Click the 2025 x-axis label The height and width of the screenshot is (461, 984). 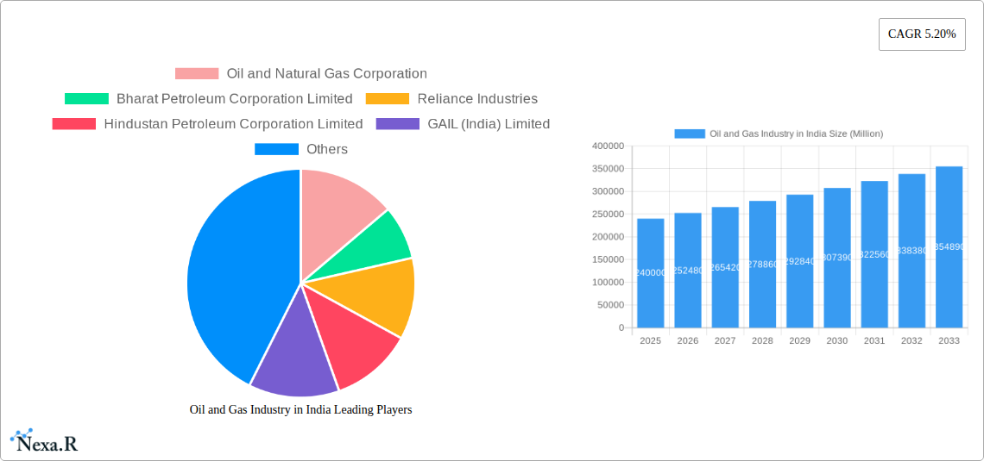(650, 340)
